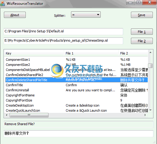
Task: Click 'Create a &Quick Launch icon' cell
Action: 86,110
